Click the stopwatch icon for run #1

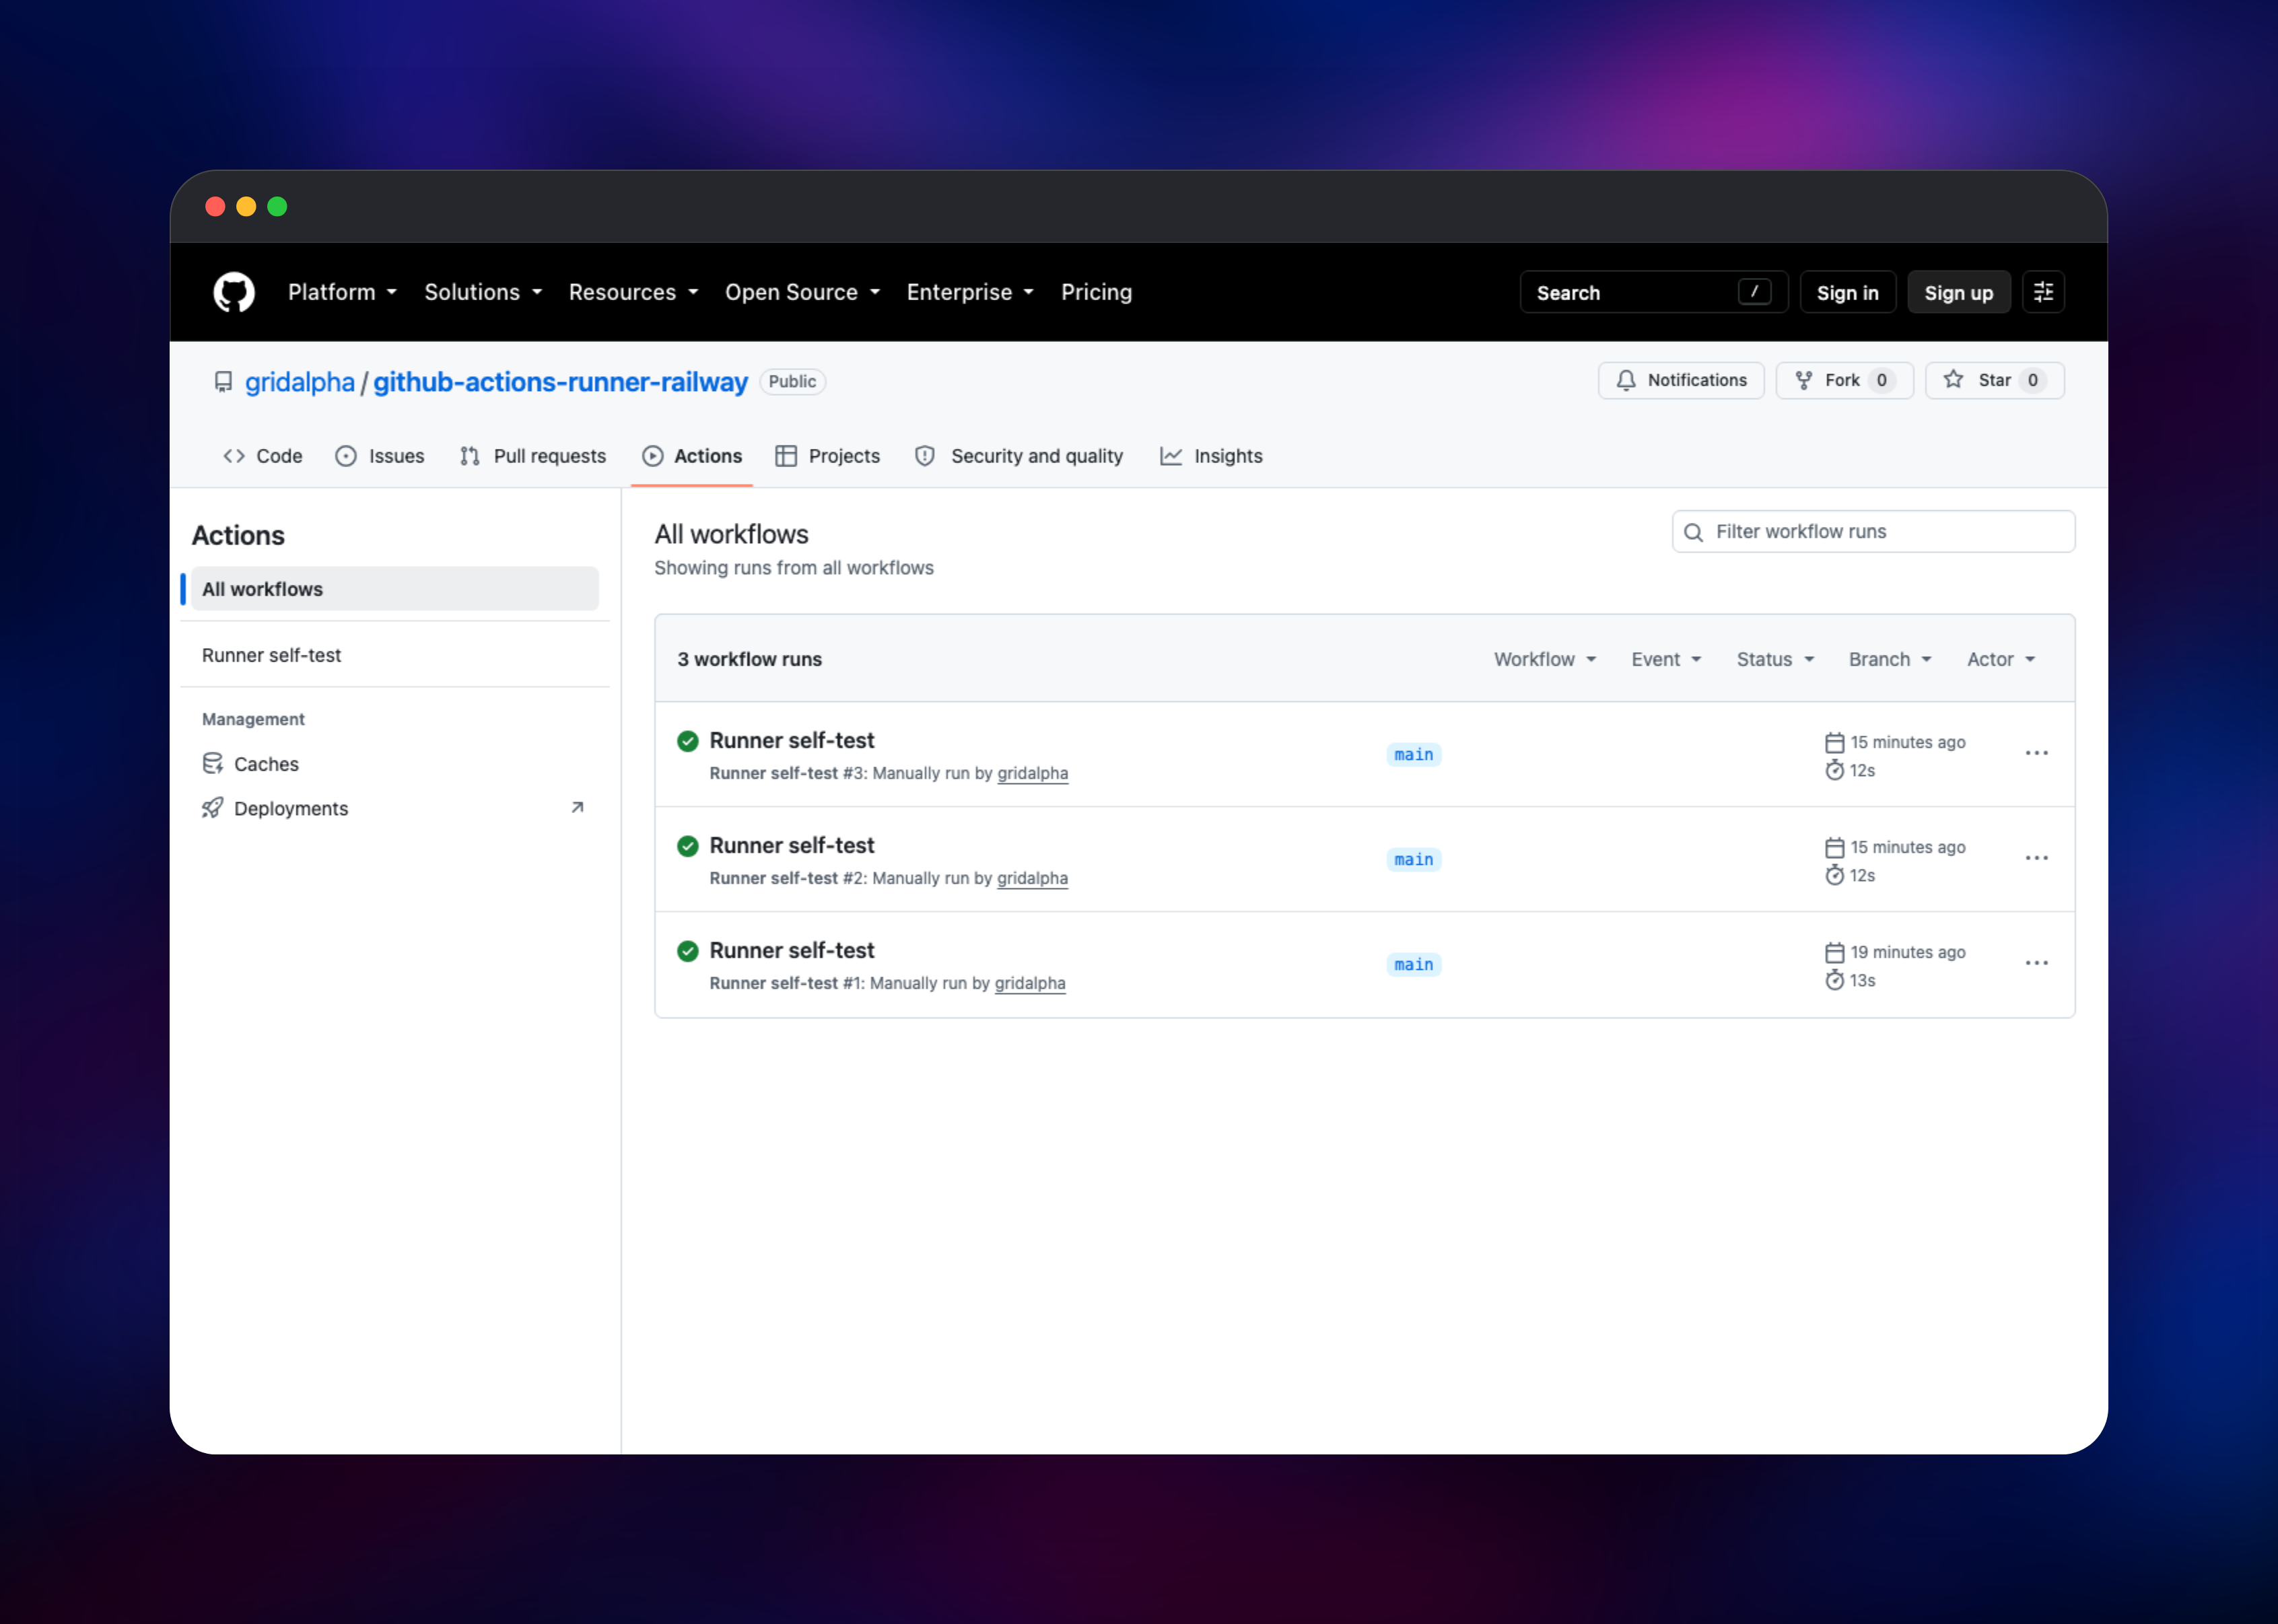[1834, 980]
